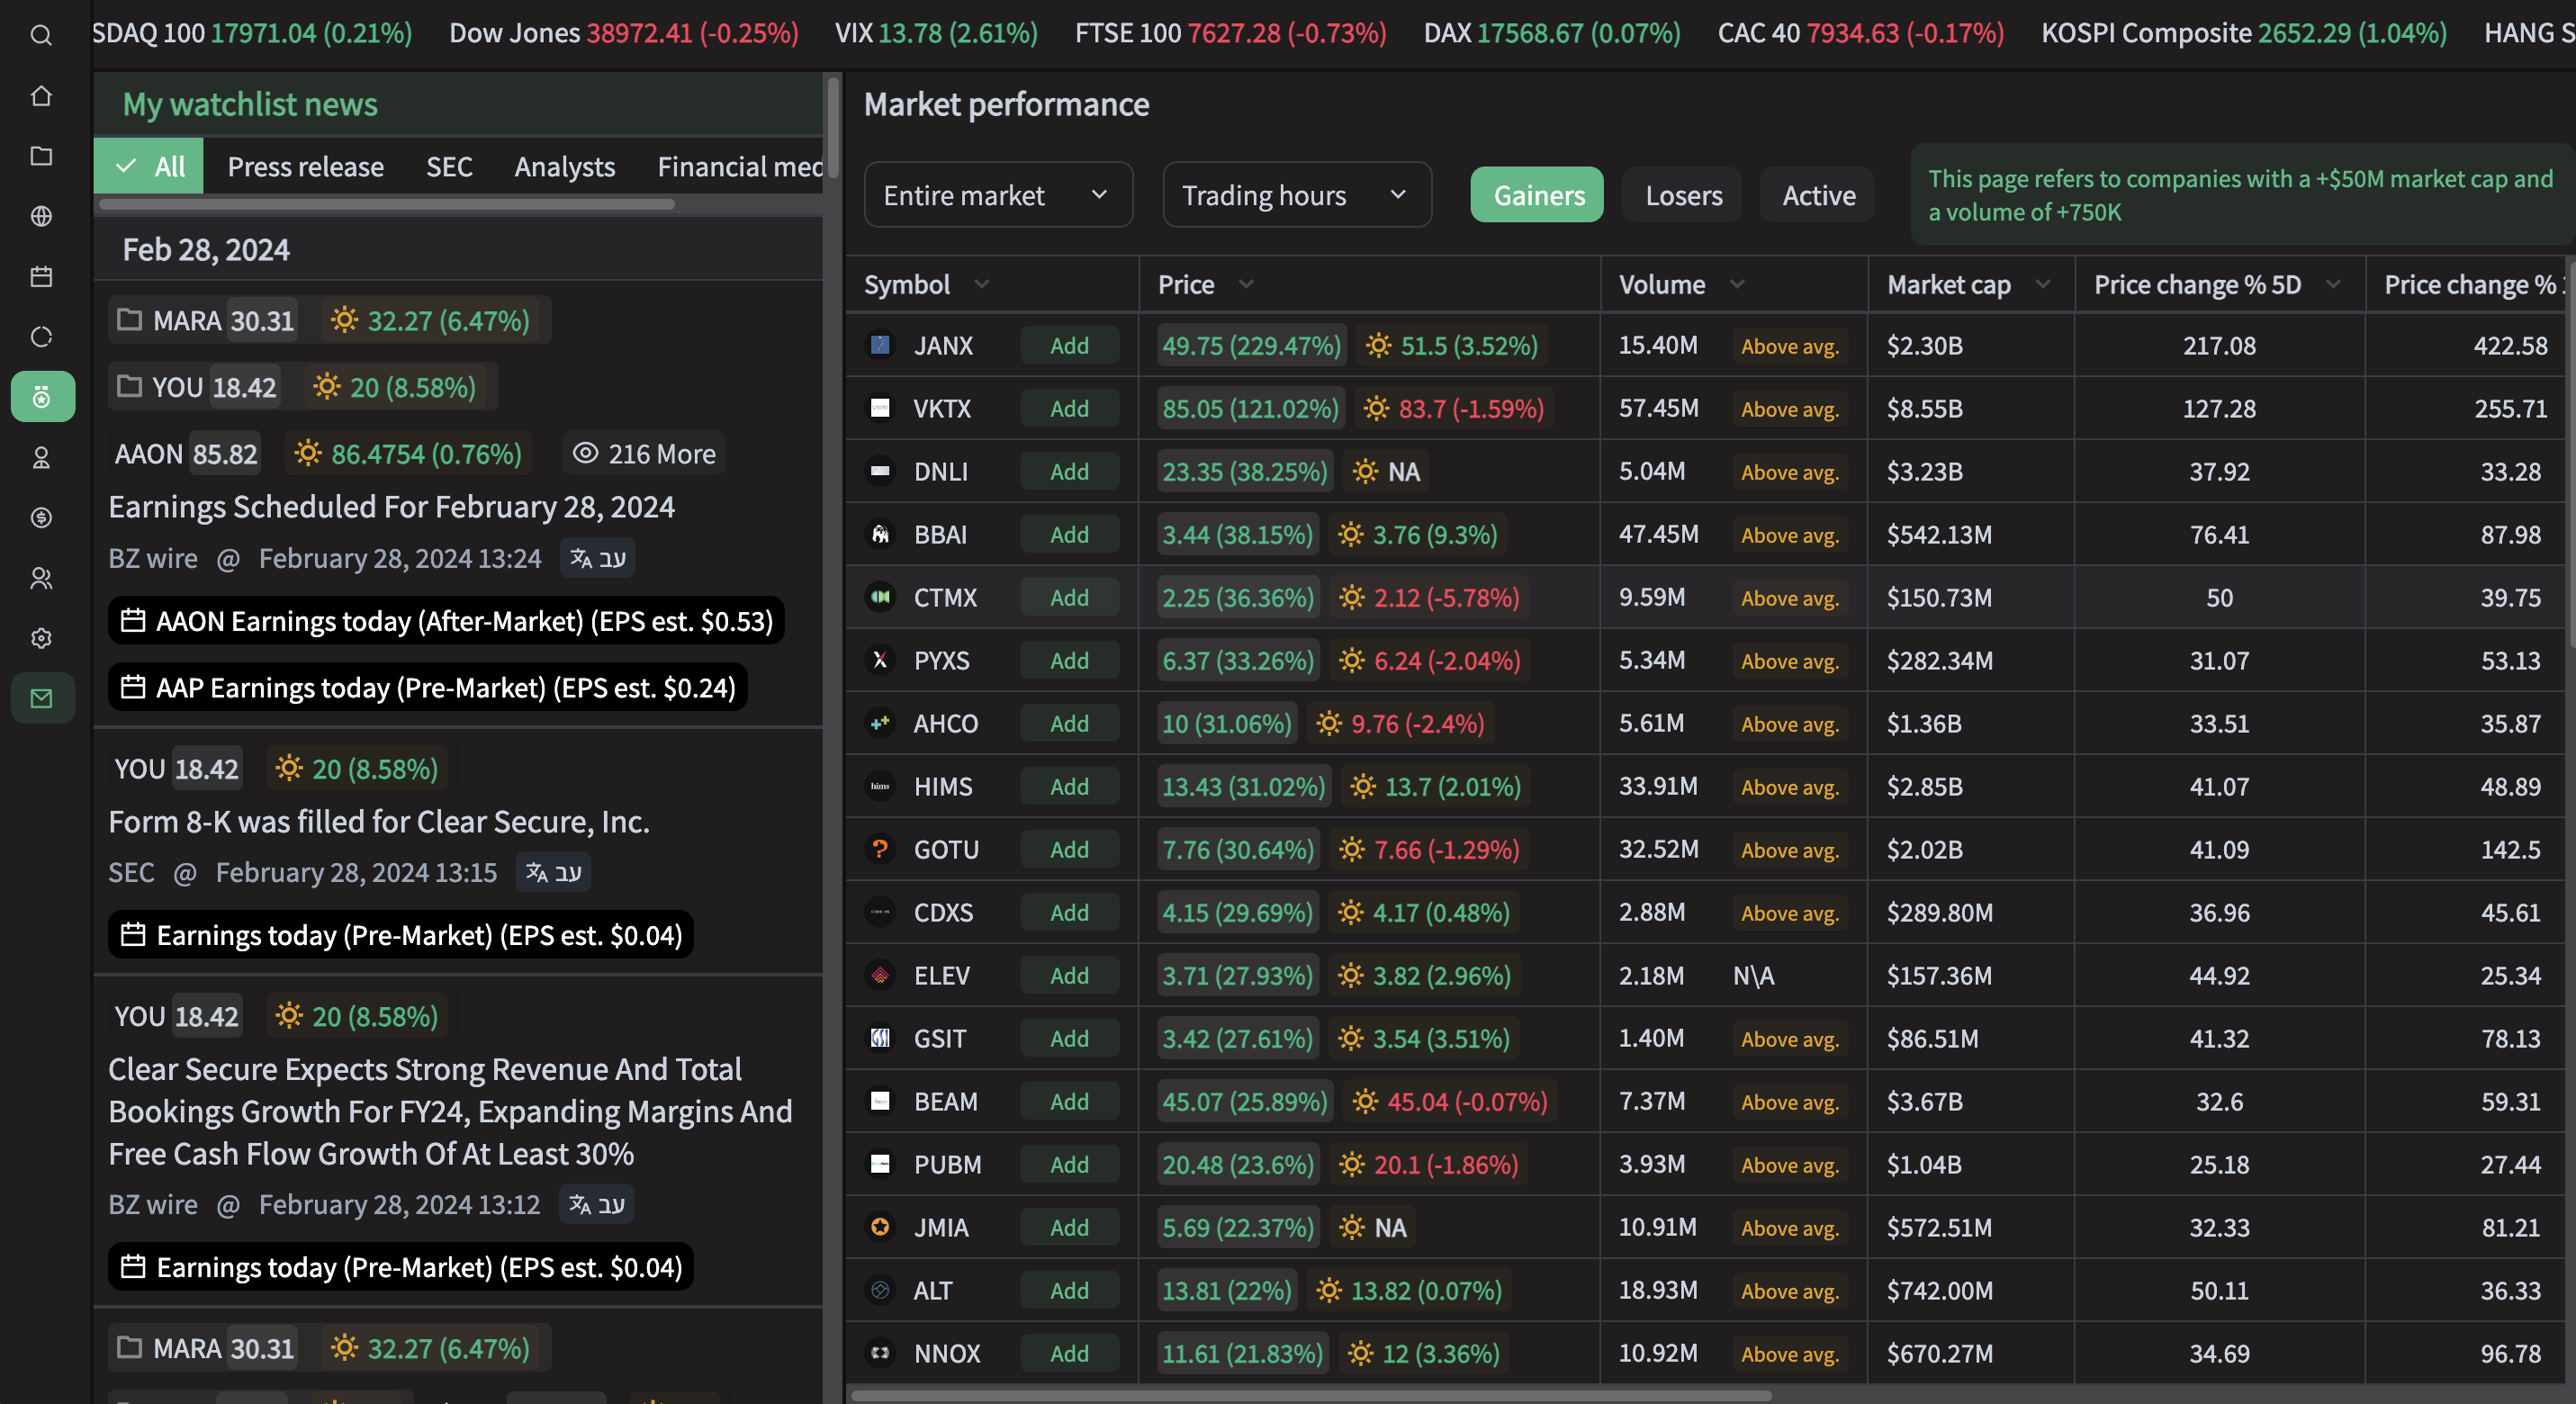Select the highlighted medal icon in sidebar
Image resolution: width=2576 pixels, height=1404 pixels.
click(x=42, y=397)
